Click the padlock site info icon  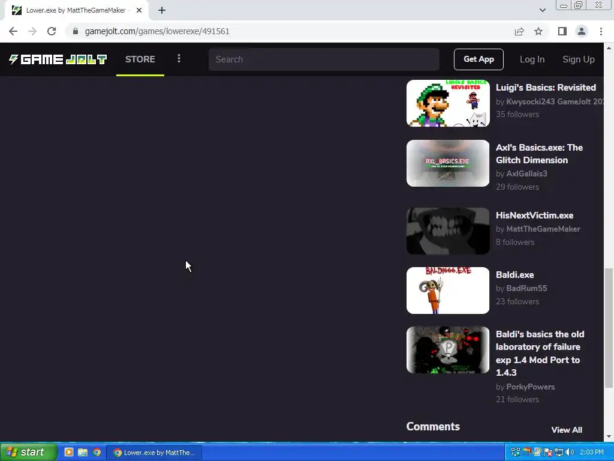[x=76, y=31]
